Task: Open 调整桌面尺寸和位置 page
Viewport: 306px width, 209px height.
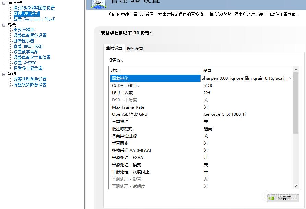Action: tap(32, 57)
